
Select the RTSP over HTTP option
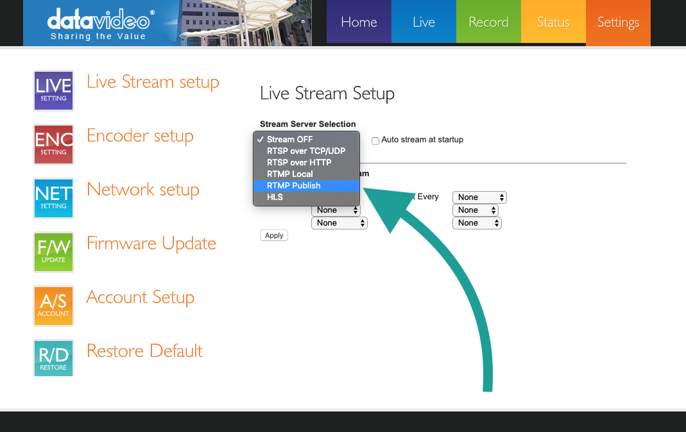[x=299, y=162]
